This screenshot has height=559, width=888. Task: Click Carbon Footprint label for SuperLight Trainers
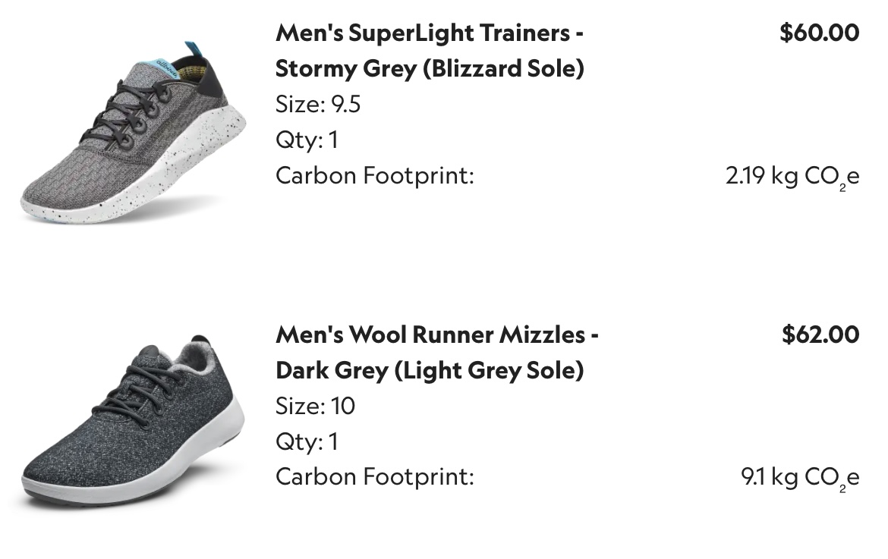(x=374, y=176)
